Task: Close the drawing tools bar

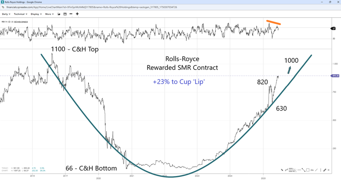Action: pos(328,170)
